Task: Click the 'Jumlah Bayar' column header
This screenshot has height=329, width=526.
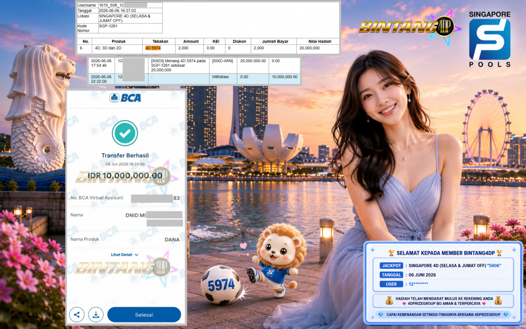Action: 275,41
